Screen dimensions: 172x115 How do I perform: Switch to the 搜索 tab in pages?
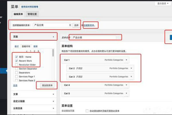coord(36,46)
